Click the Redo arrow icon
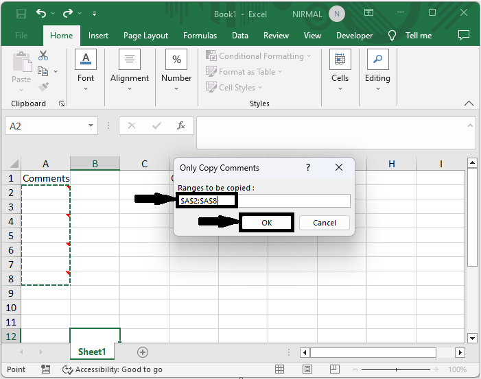Viewport: 481px width, 379px height. [x=68, y=13]
